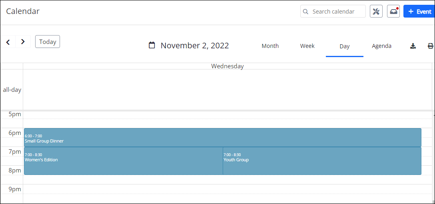Open the inbox tray notifications icon
Image resolution: width=435 pixels, height=204 pixels.
[393, 12]
